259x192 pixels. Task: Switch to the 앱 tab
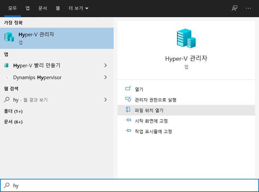pyautogui.click(x=27, y=8)
